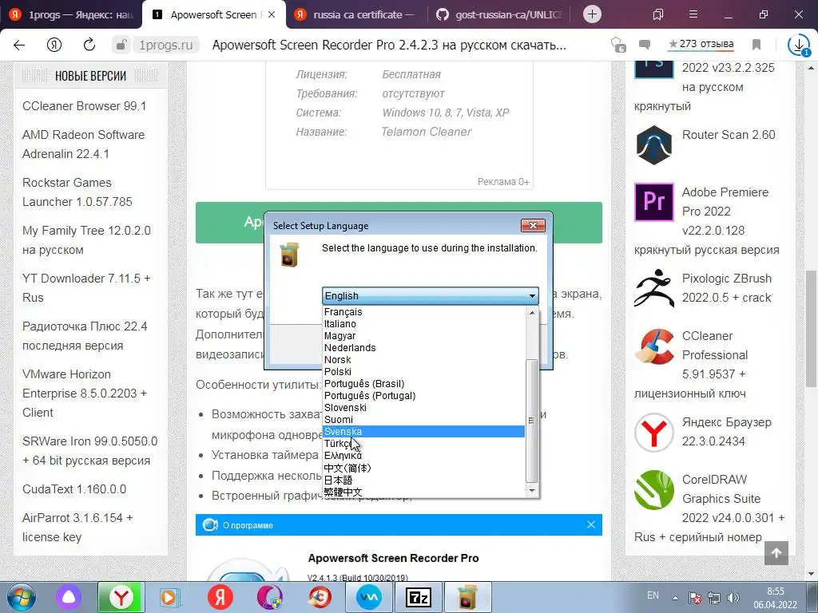Open CudaText 1.160.0.0 link
The width and height of the screenshot is (818, 613).
[74, 489]
